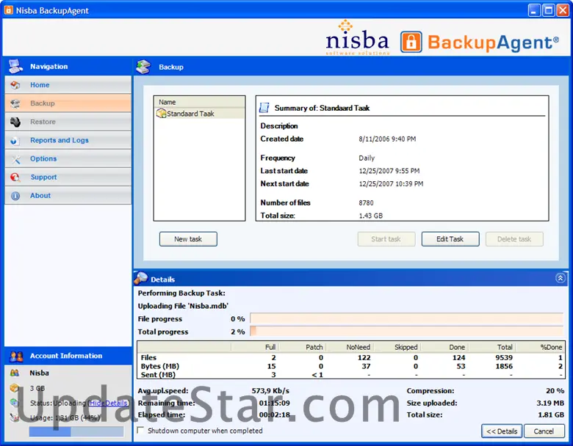Click the Total progress bar
Viewport: 573px width, 446px height.
point(407,332)
